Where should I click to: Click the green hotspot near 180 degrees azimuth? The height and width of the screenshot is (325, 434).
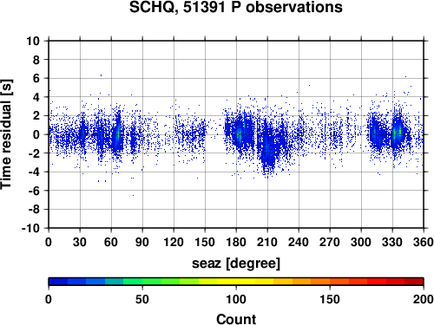(x=239, y=134)
